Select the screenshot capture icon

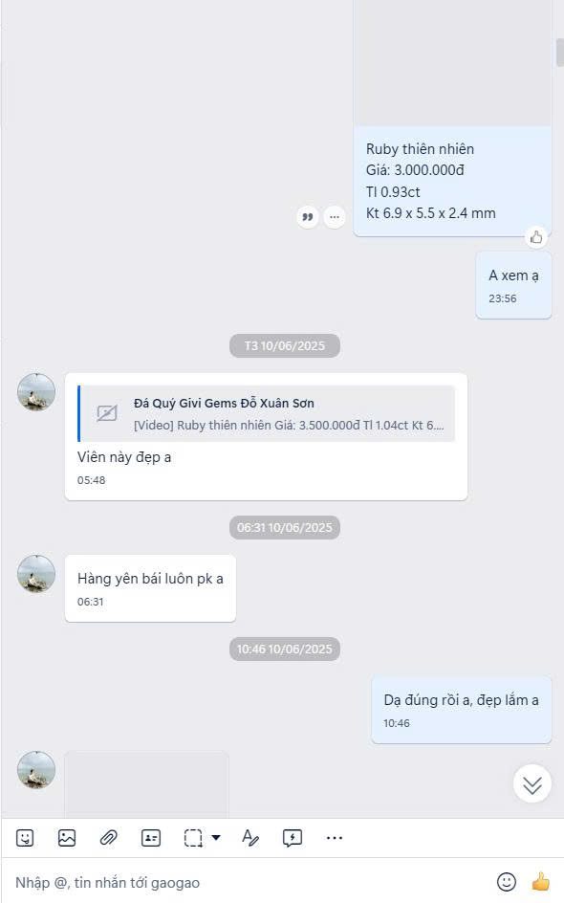193,838
